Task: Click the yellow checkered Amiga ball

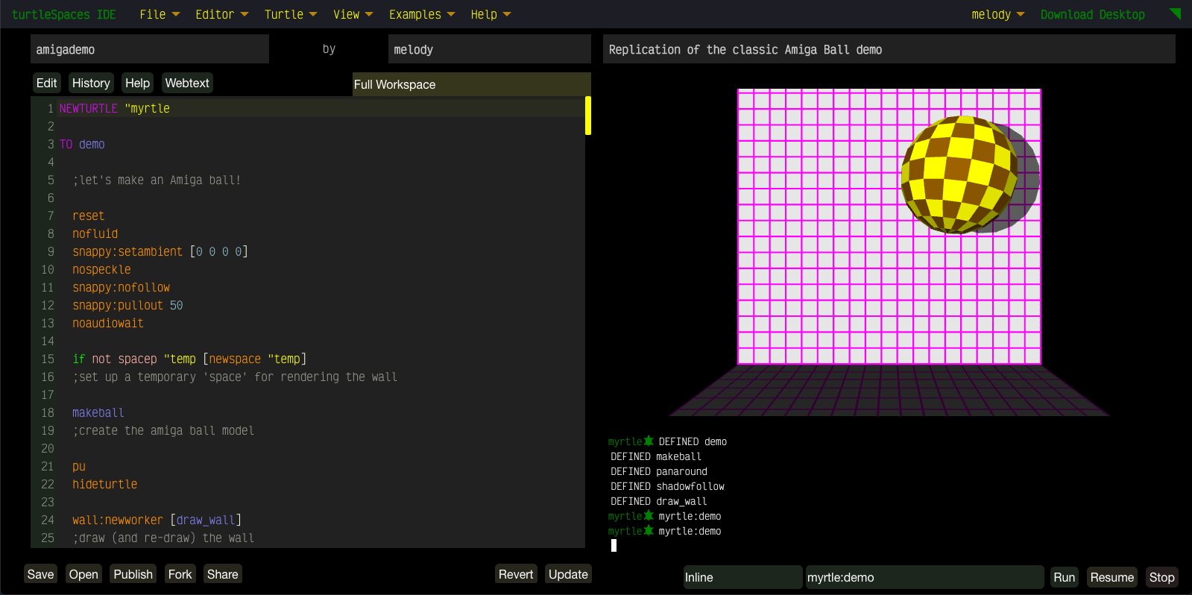Action: click(958, 174)
